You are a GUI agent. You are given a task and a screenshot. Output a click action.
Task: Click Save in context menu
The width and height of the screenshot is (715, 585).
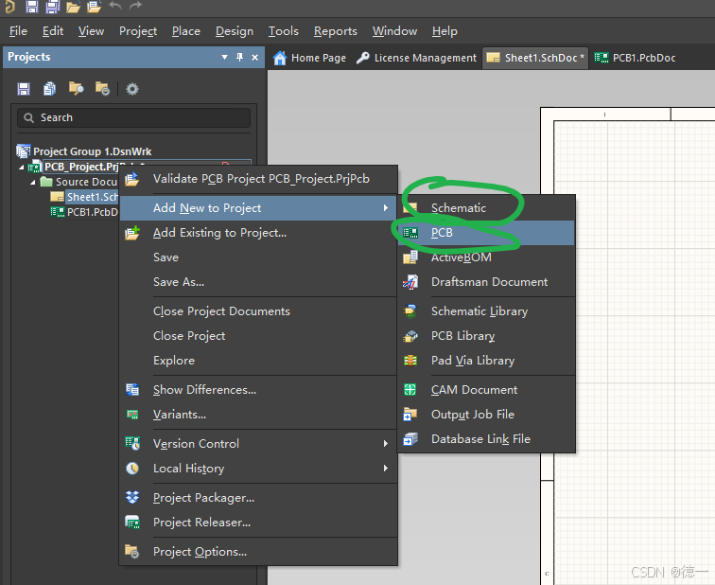tap(258, 257)
